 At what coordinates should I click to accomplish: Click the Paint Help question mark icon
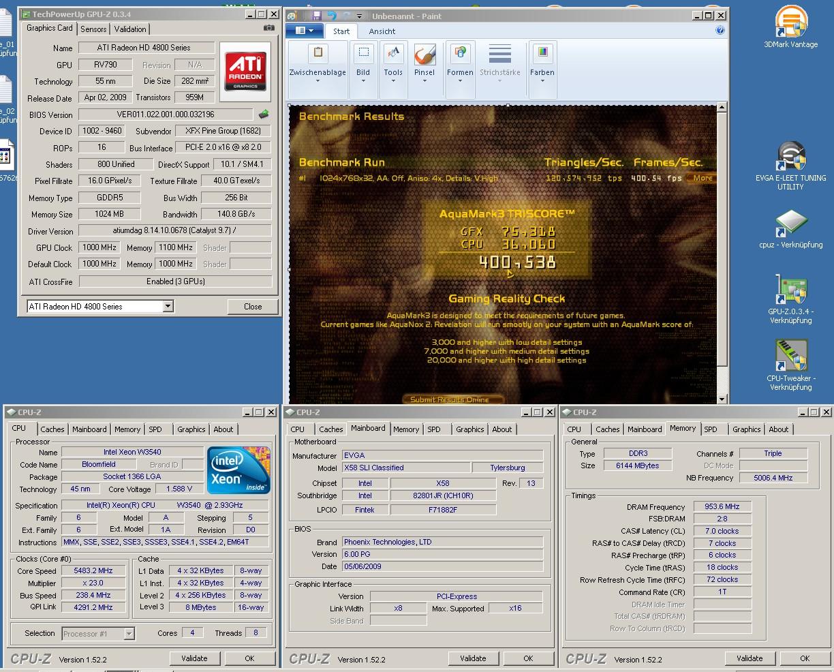click(x=720, y=31)
